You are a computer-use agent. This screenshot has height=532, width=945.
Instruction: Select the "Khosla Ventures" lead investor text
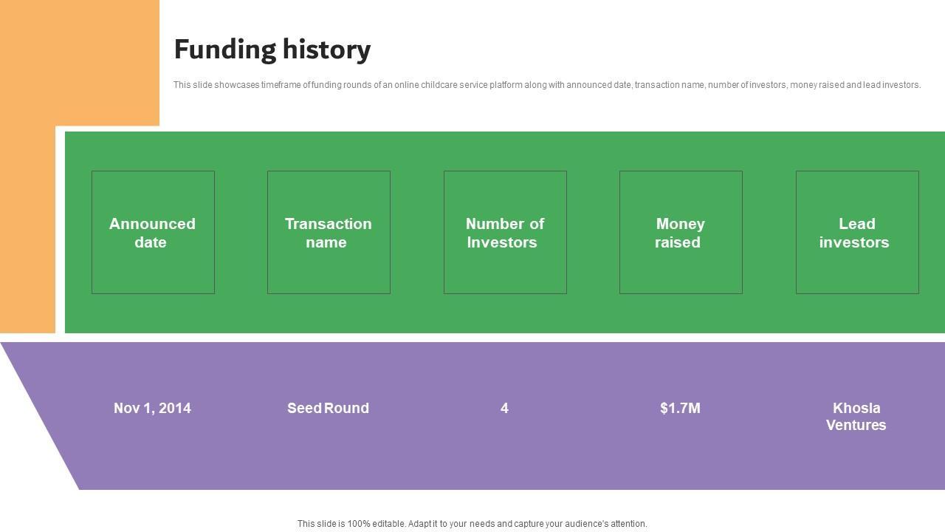point(856,417)
